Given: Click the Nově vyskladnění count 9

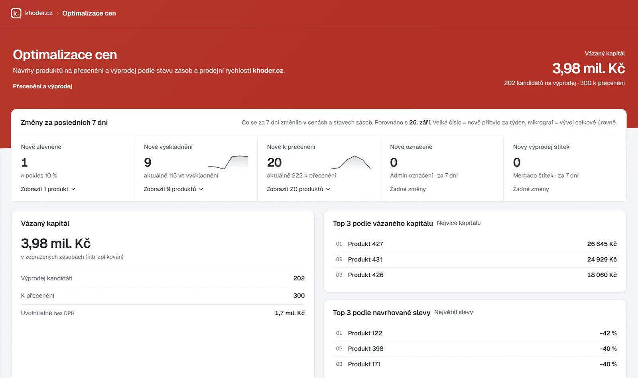Looking at the screenshot, I should tap(148, 163).
